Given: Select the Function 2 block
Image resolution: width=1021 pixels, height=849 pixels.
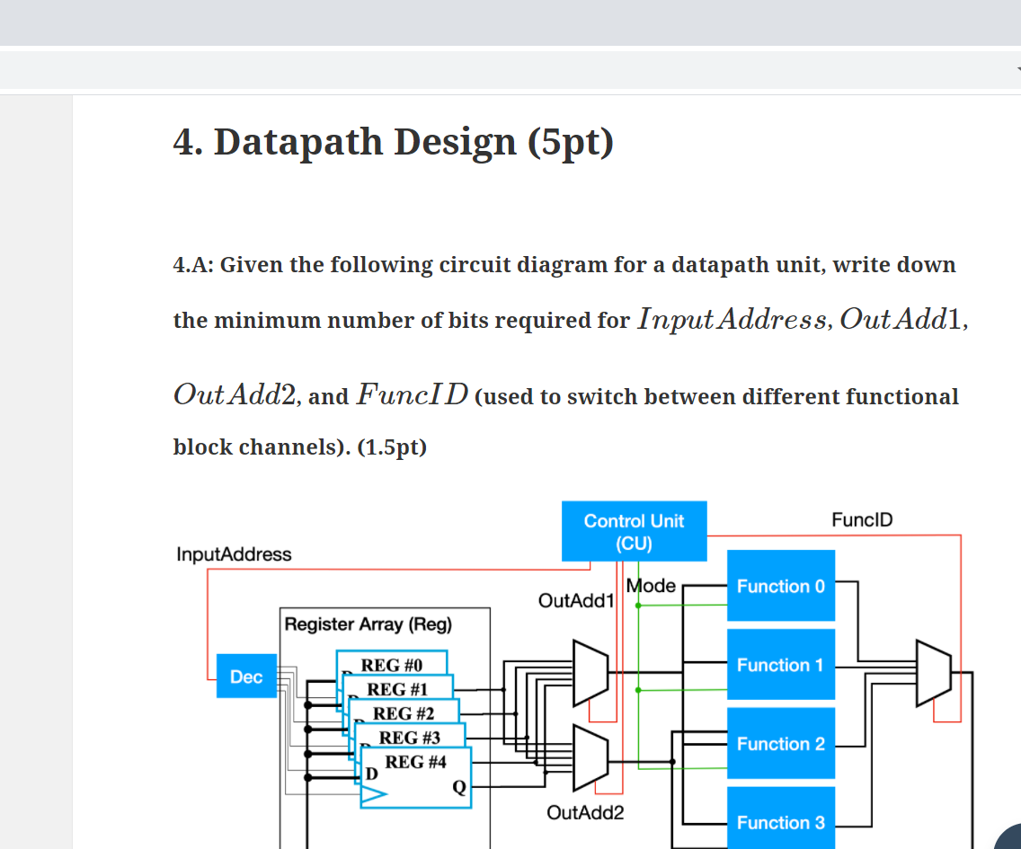Looking at the screenshot, I should pos(780,744).
